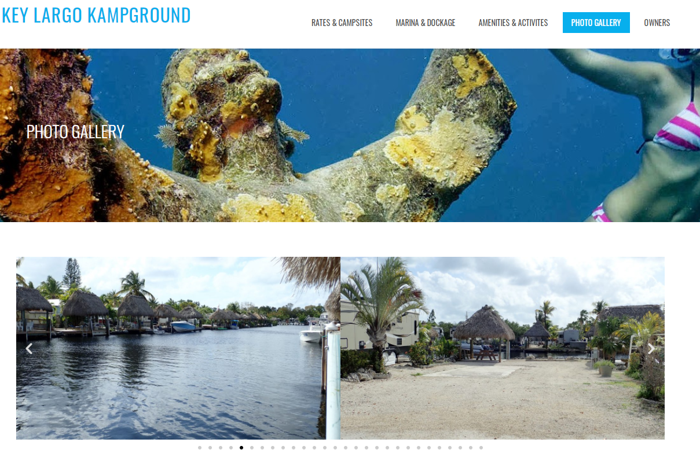This screenshot has height=450, width=700.
Task: Click the previous slide arrow on carousel
Action: [x=29, y=348]
